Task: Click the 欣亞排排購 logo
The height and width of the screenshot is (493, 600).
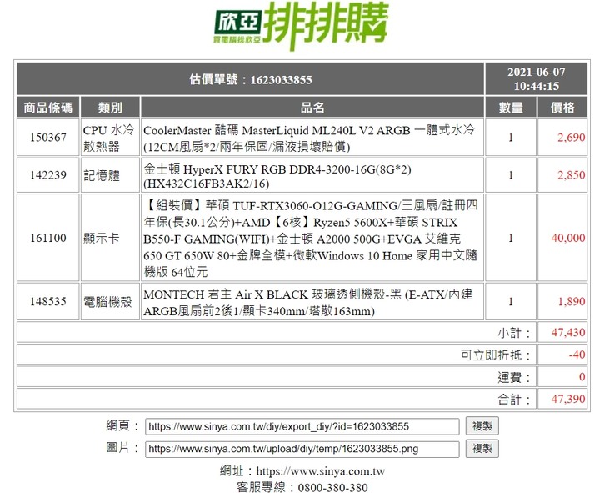Action: (301, 25)
